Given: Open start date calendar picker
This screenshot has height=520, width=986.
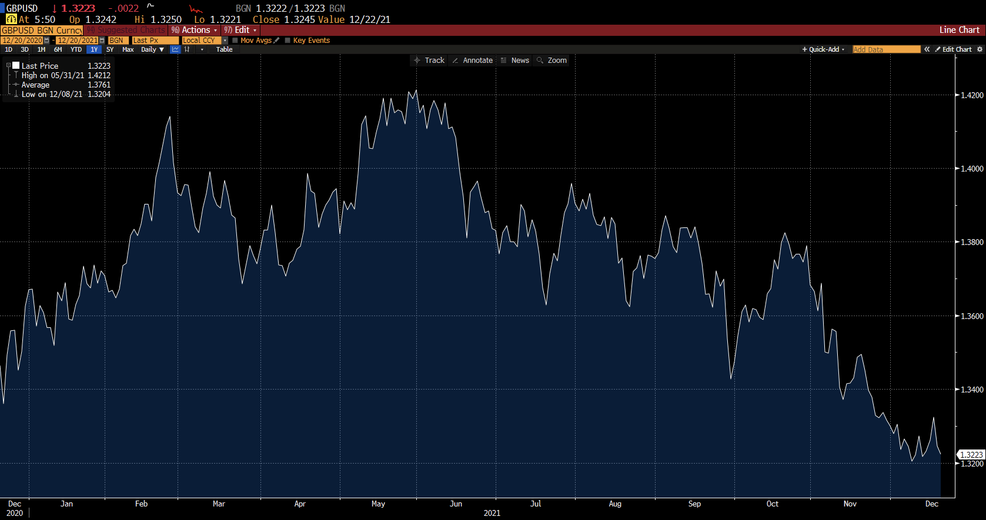Looking at the screenshot, I should (46, 41).
